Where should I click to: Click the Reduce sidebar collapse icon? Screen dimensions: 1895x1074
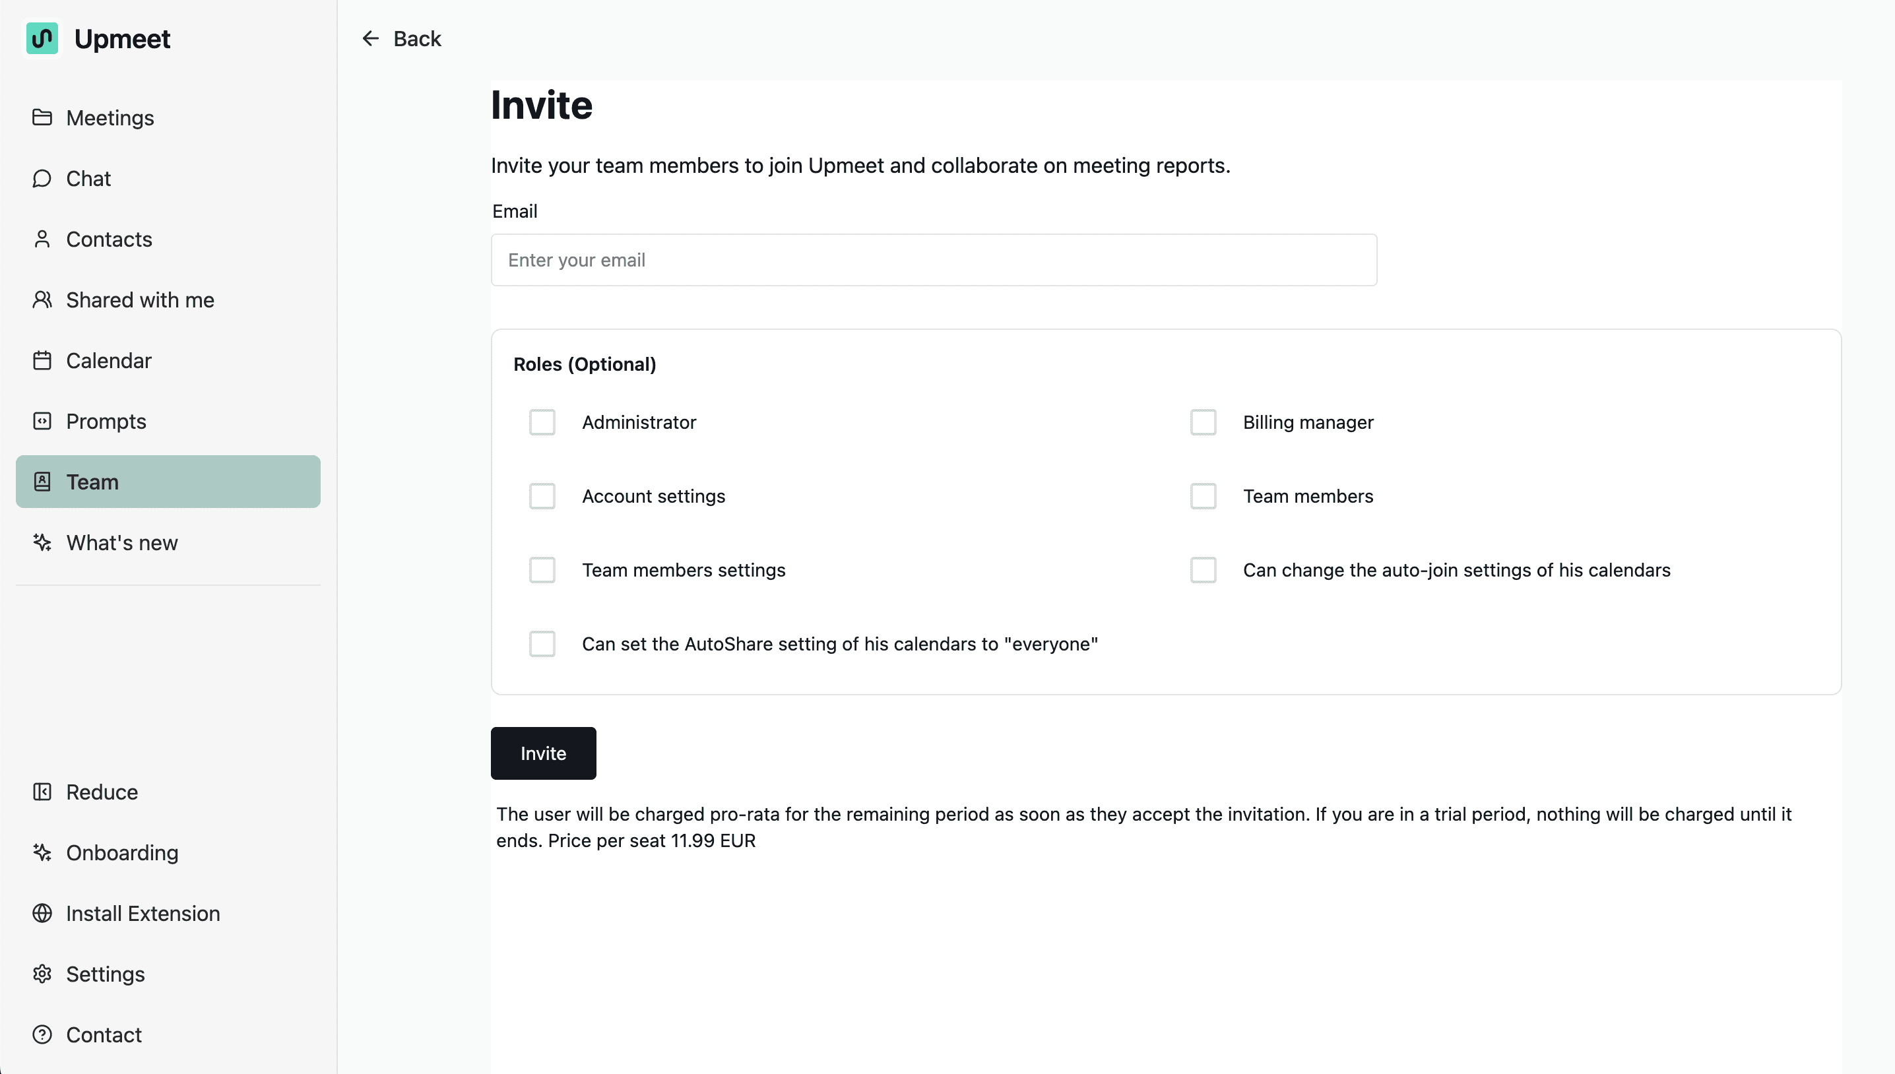42,792
